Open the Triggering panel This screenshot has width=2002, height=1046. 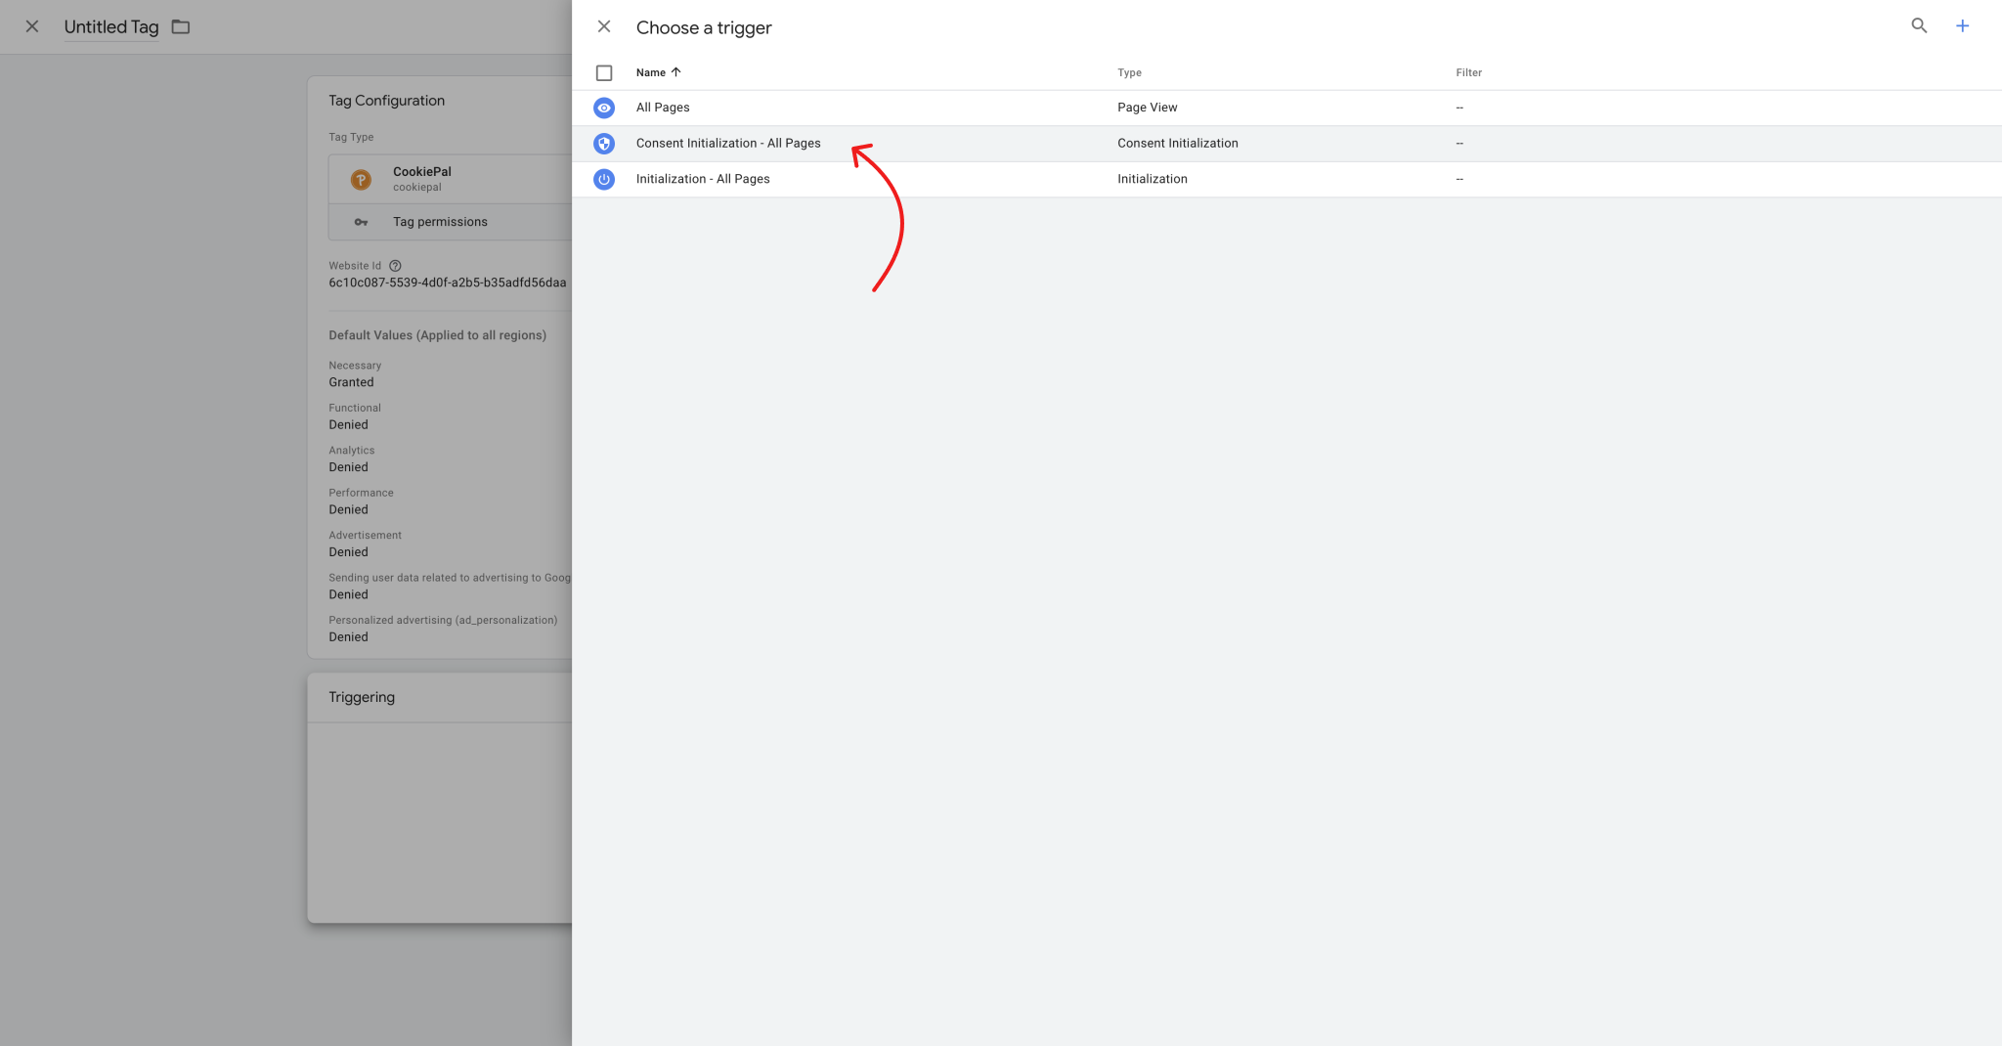362,697
